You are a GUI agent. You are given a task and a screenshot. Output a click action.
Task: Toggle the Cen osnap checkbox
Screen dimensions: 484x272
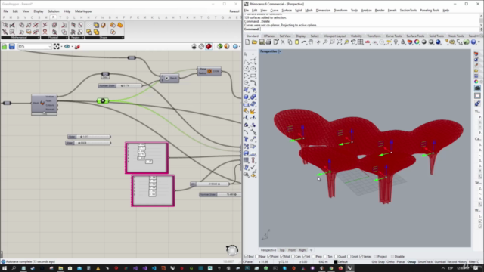[293, 257]
